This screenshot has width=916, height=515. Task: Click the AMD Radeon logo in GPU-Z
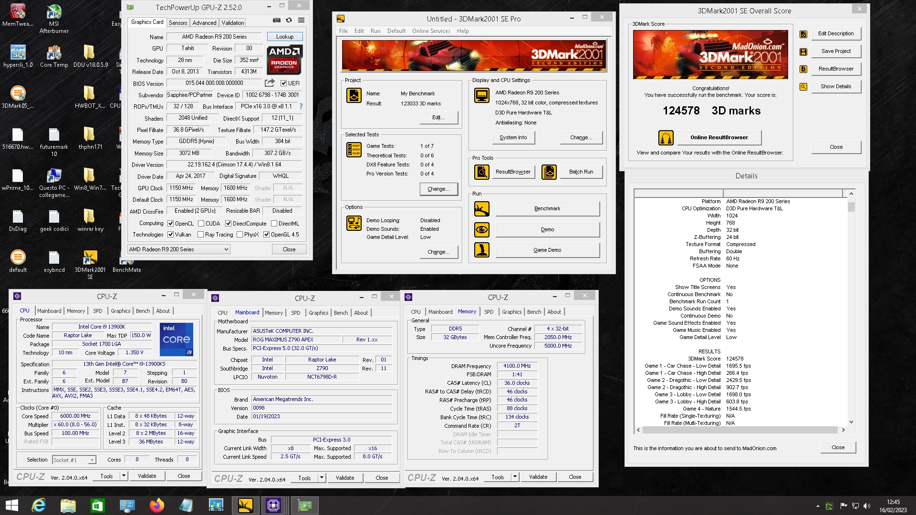click(x=284, y=60)
